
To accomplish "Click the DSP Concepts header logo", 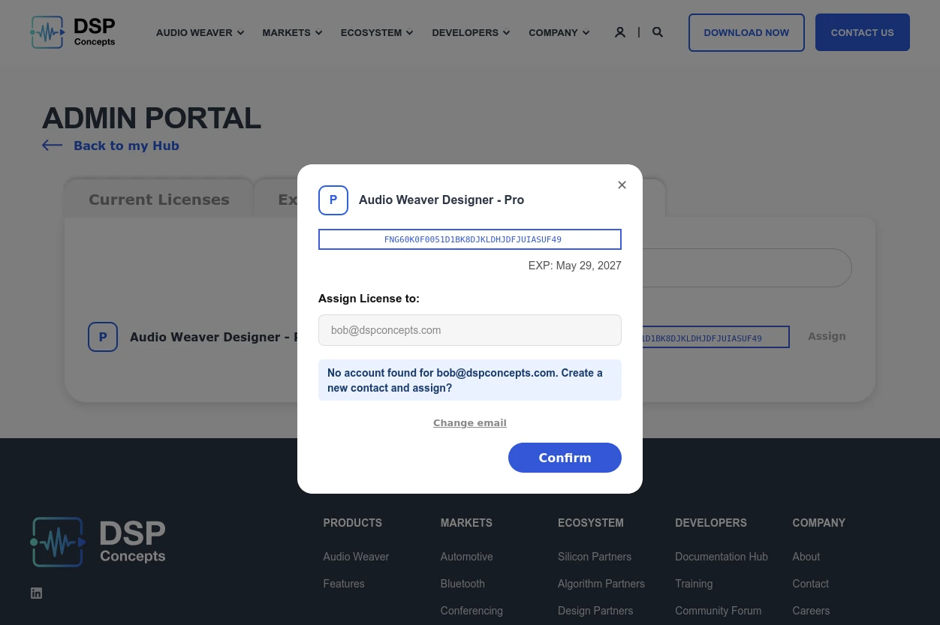I will click(73, 32).
